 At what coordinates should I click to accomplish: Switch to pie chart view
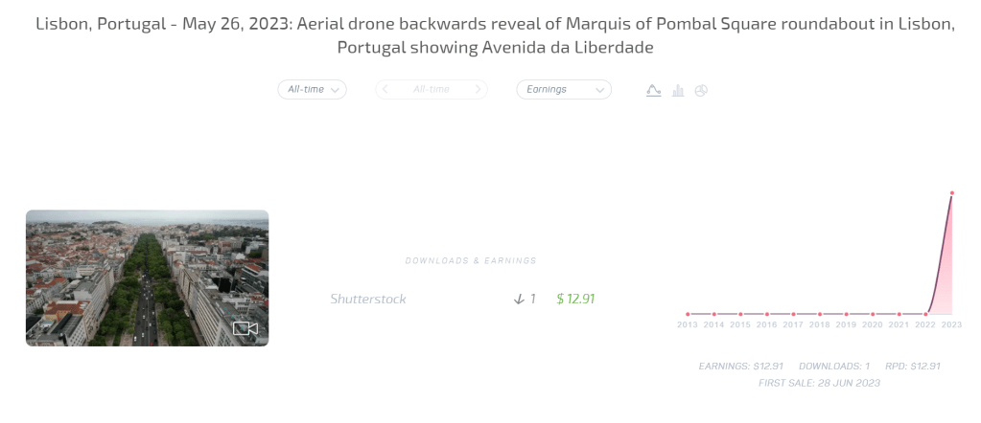click(701, 90)
